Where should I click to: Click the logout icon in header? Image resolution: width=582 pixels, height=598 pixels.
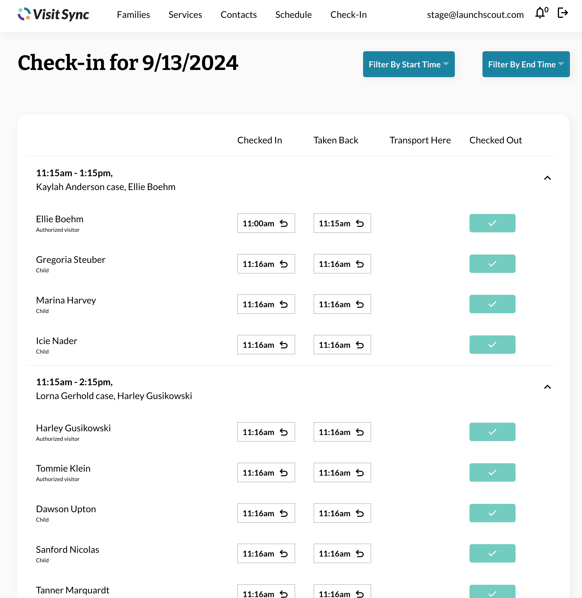pyautogui.click(x=562, y=13)
